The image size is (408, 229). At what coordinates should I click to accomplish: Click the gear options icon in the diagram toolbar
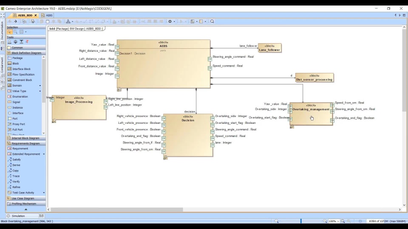pyautogui.click(x=170, y=22)
